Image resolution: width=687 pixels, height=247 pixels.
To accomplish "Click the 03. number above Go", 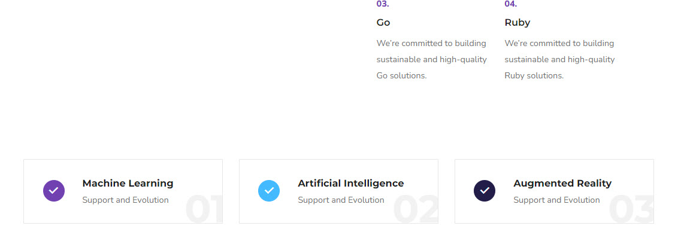I will click(382, 4).
